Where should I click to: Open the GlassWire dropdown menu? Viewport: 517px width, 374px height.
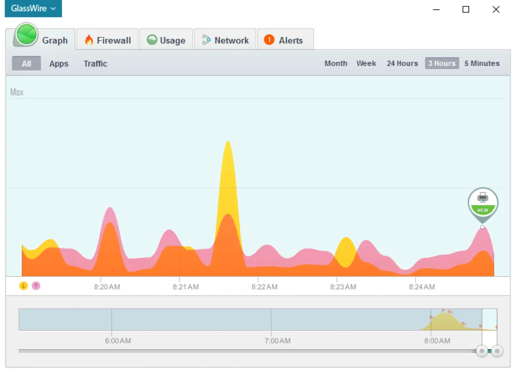33,9
